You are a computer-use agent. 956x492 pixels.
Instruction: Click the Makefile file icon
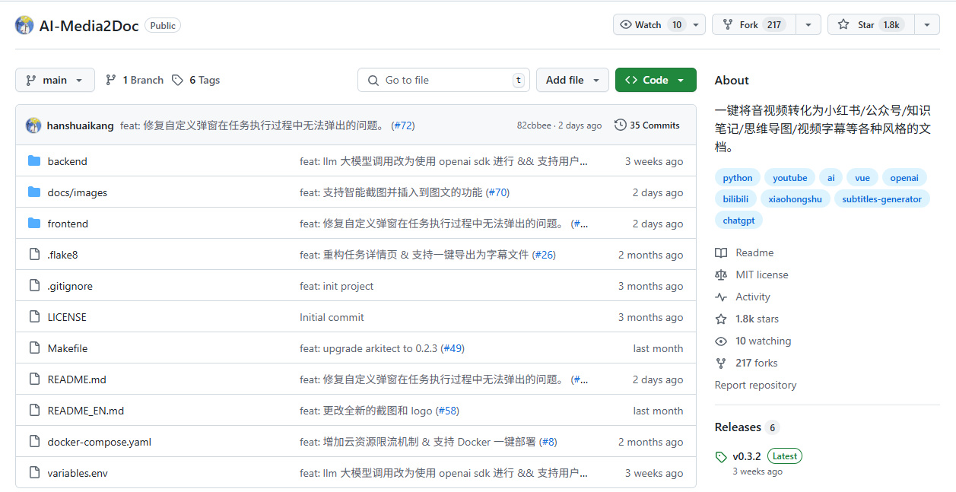pyautogui.click(x=33, y=348)
